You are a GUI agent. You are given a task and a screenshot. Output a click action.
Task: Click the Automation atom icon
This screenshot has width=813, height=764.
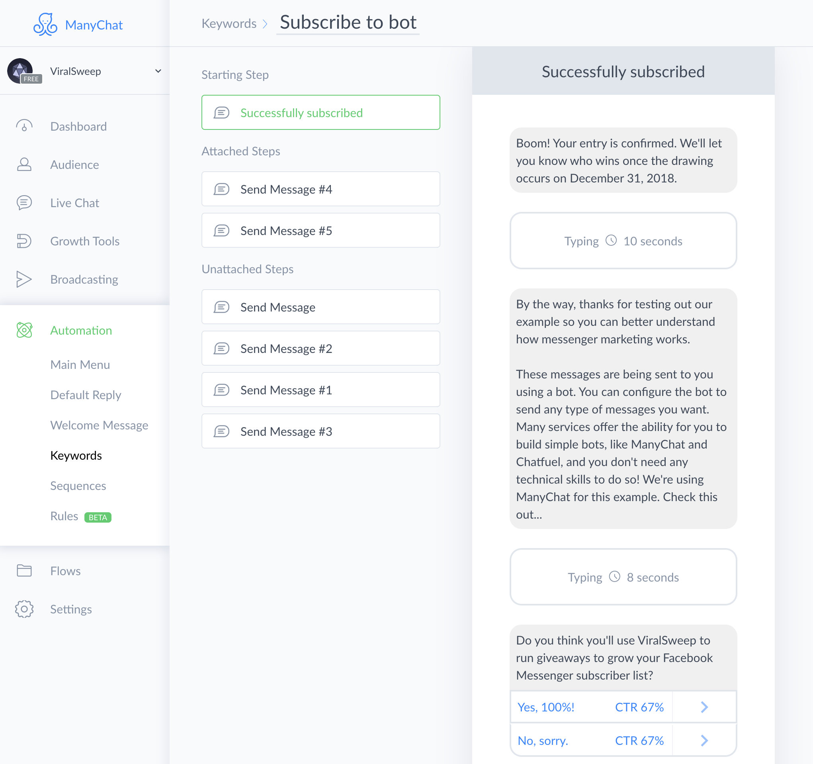pos(24,330)
